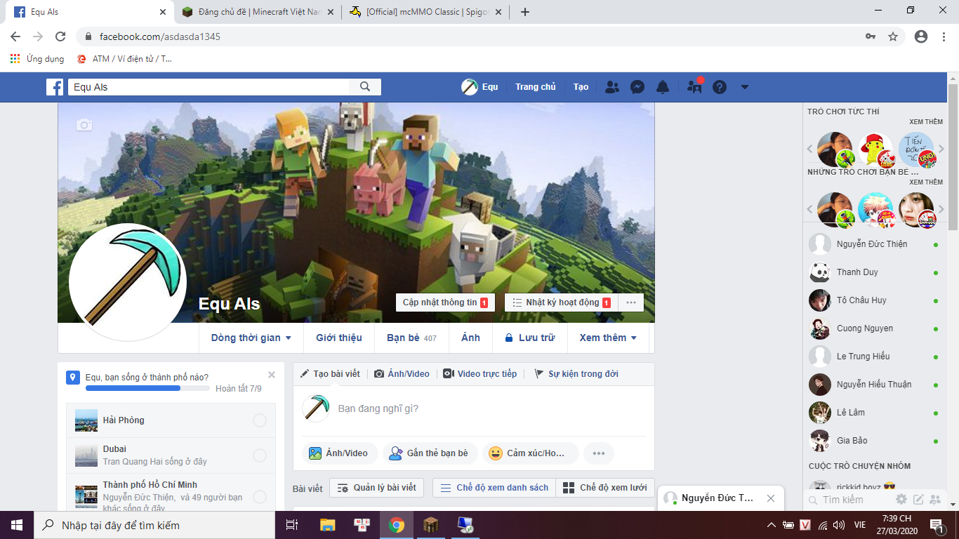The height and width of the screenshot is (539, 959).
Task: Open the help question mark icon
Action: [720, 87]
